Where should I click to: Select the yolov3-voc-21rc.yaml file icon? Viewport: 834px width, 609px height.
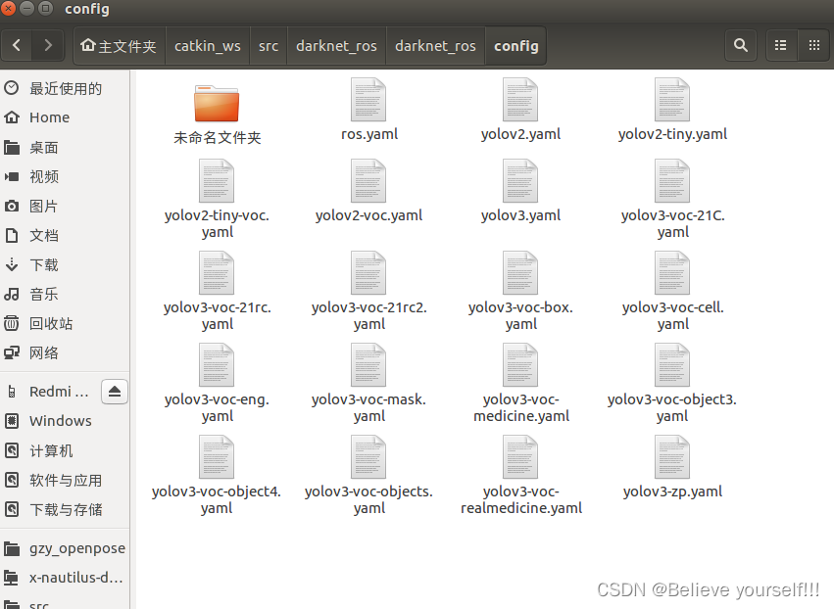click(x=217, y=273)
